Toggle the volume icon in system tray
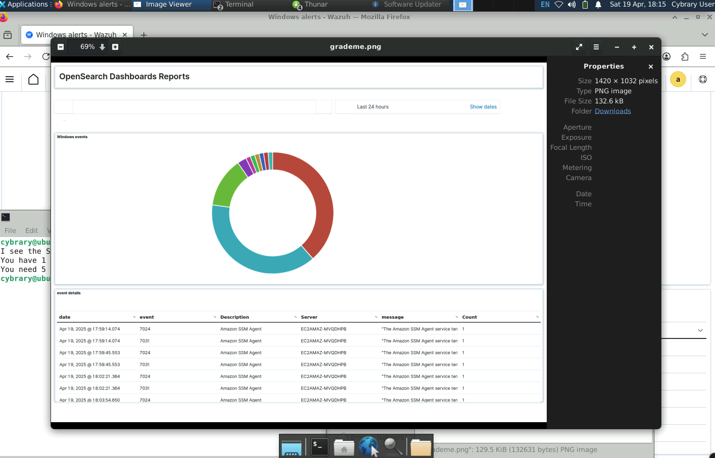 (x=571, y=5)
